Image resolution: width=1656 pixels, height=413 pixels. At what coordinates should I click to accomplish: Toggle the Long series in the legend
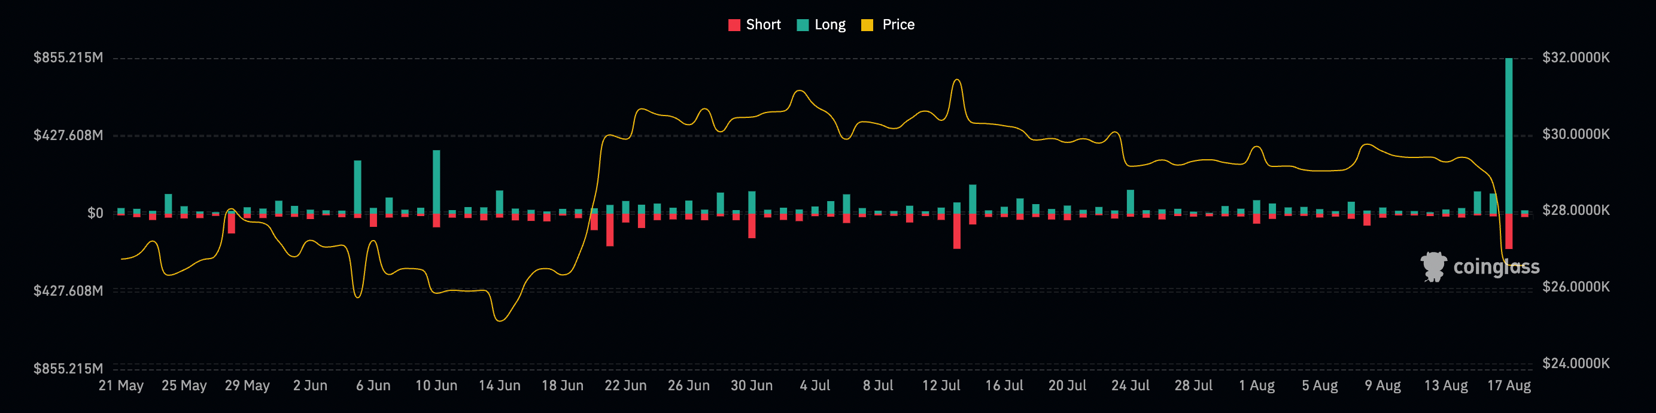click(822, 25)
